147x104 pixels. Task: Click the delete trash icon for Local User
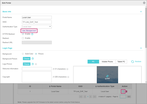[126, 91]
